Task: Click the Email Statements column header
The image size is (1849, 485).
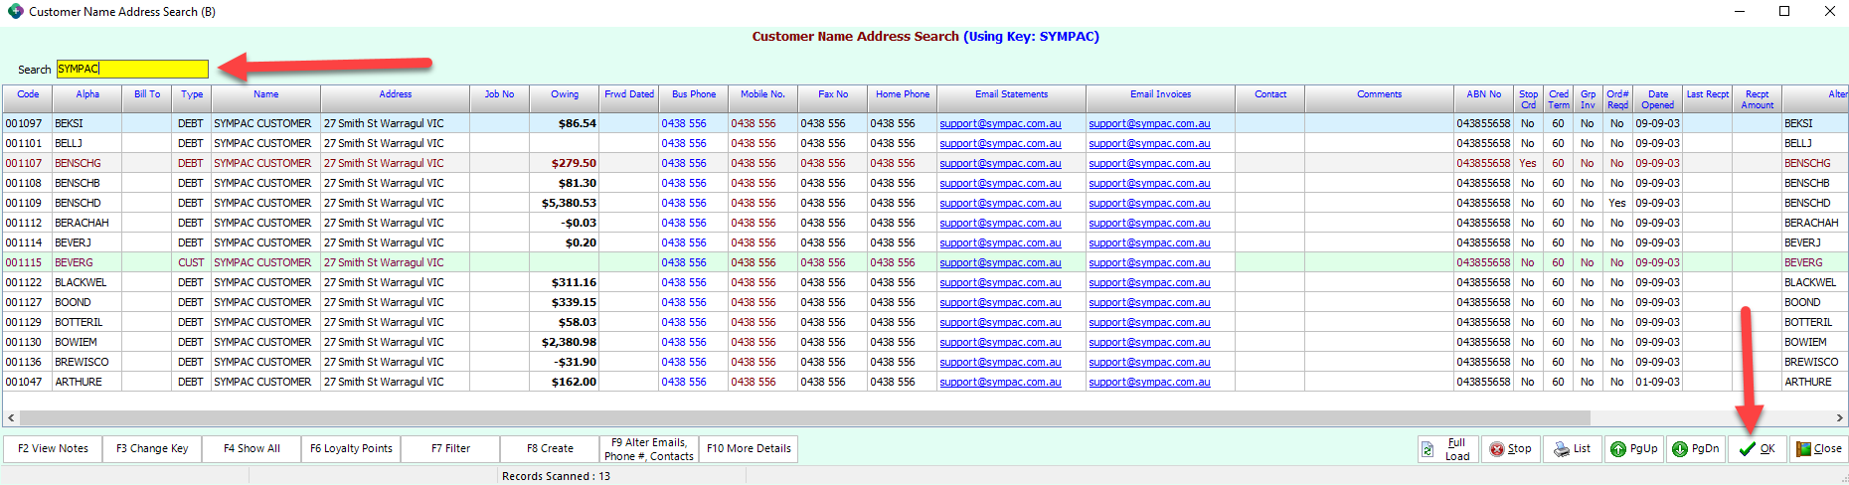Action: point(1012,98)
